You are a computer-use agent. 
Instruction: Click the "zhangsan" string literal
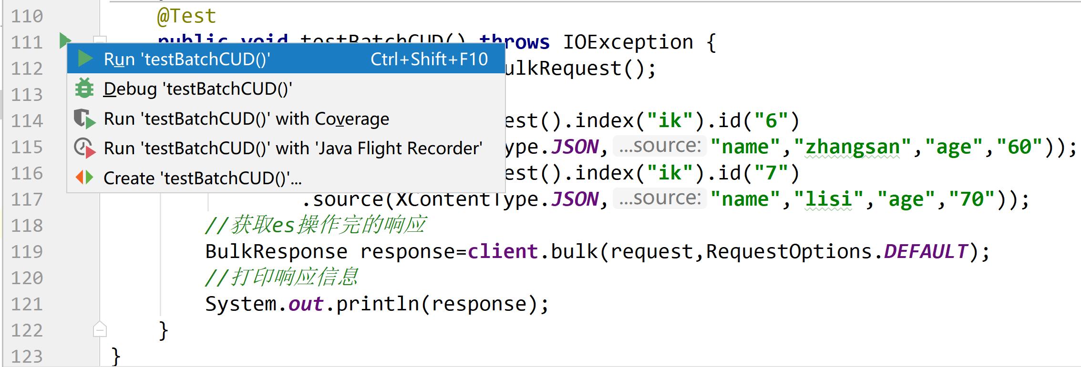[853, 147]
